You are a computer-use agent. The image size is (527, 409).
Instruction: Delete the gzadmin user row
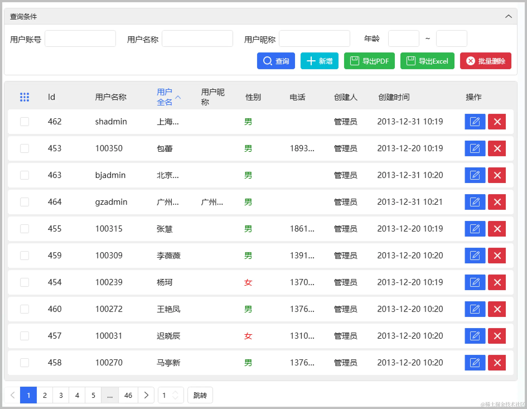coord(497,202)
